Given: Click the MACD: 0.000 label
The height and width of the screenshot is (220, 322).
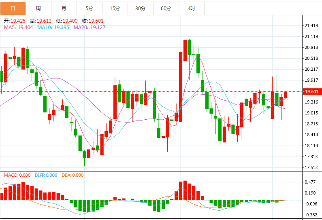Looking at the screenshot, I should 17,175.
